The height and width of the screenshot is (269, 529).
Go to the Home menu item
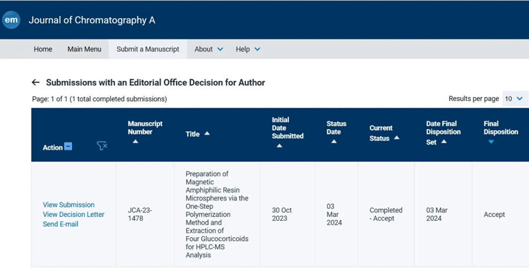(x=43, y=49)
